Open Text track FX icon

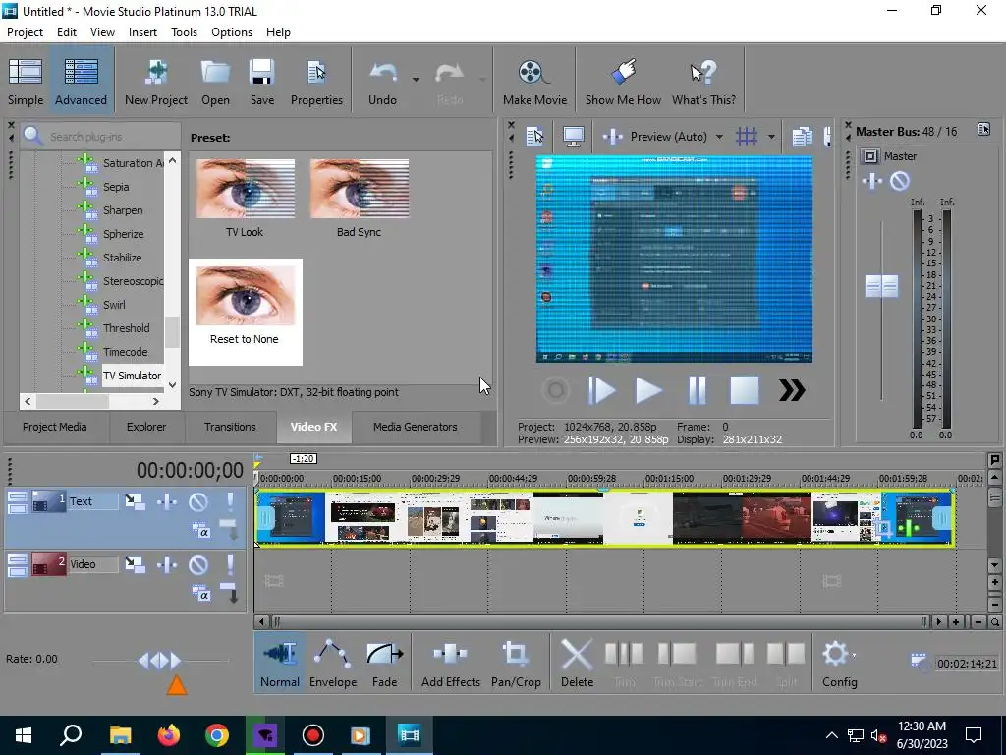167,502
